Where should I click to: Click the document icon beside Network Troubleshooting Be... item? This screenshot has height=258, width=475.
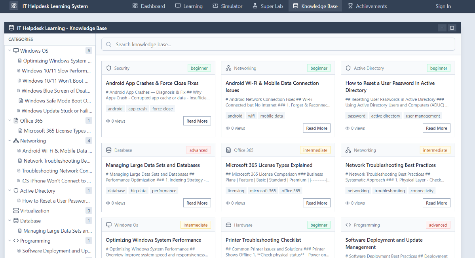20,161
